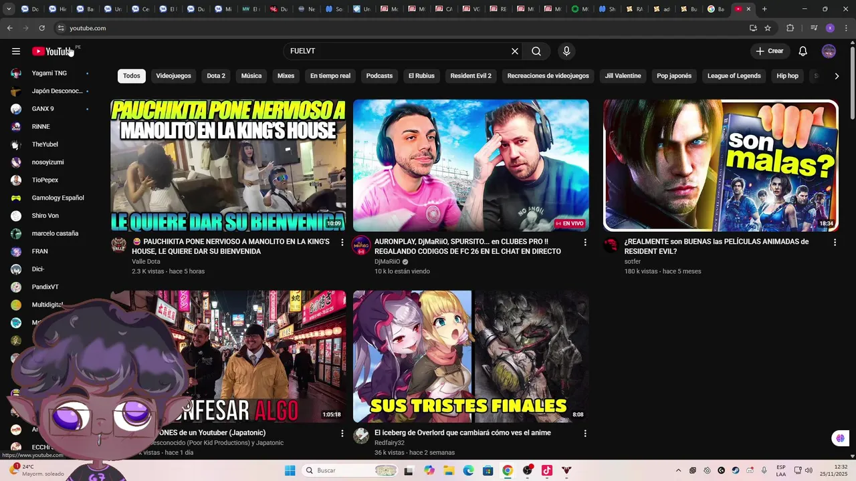Filter by the Videojuegos chip
The height and width of the screenshot is (481, 856).
click(x=174, y=76)
